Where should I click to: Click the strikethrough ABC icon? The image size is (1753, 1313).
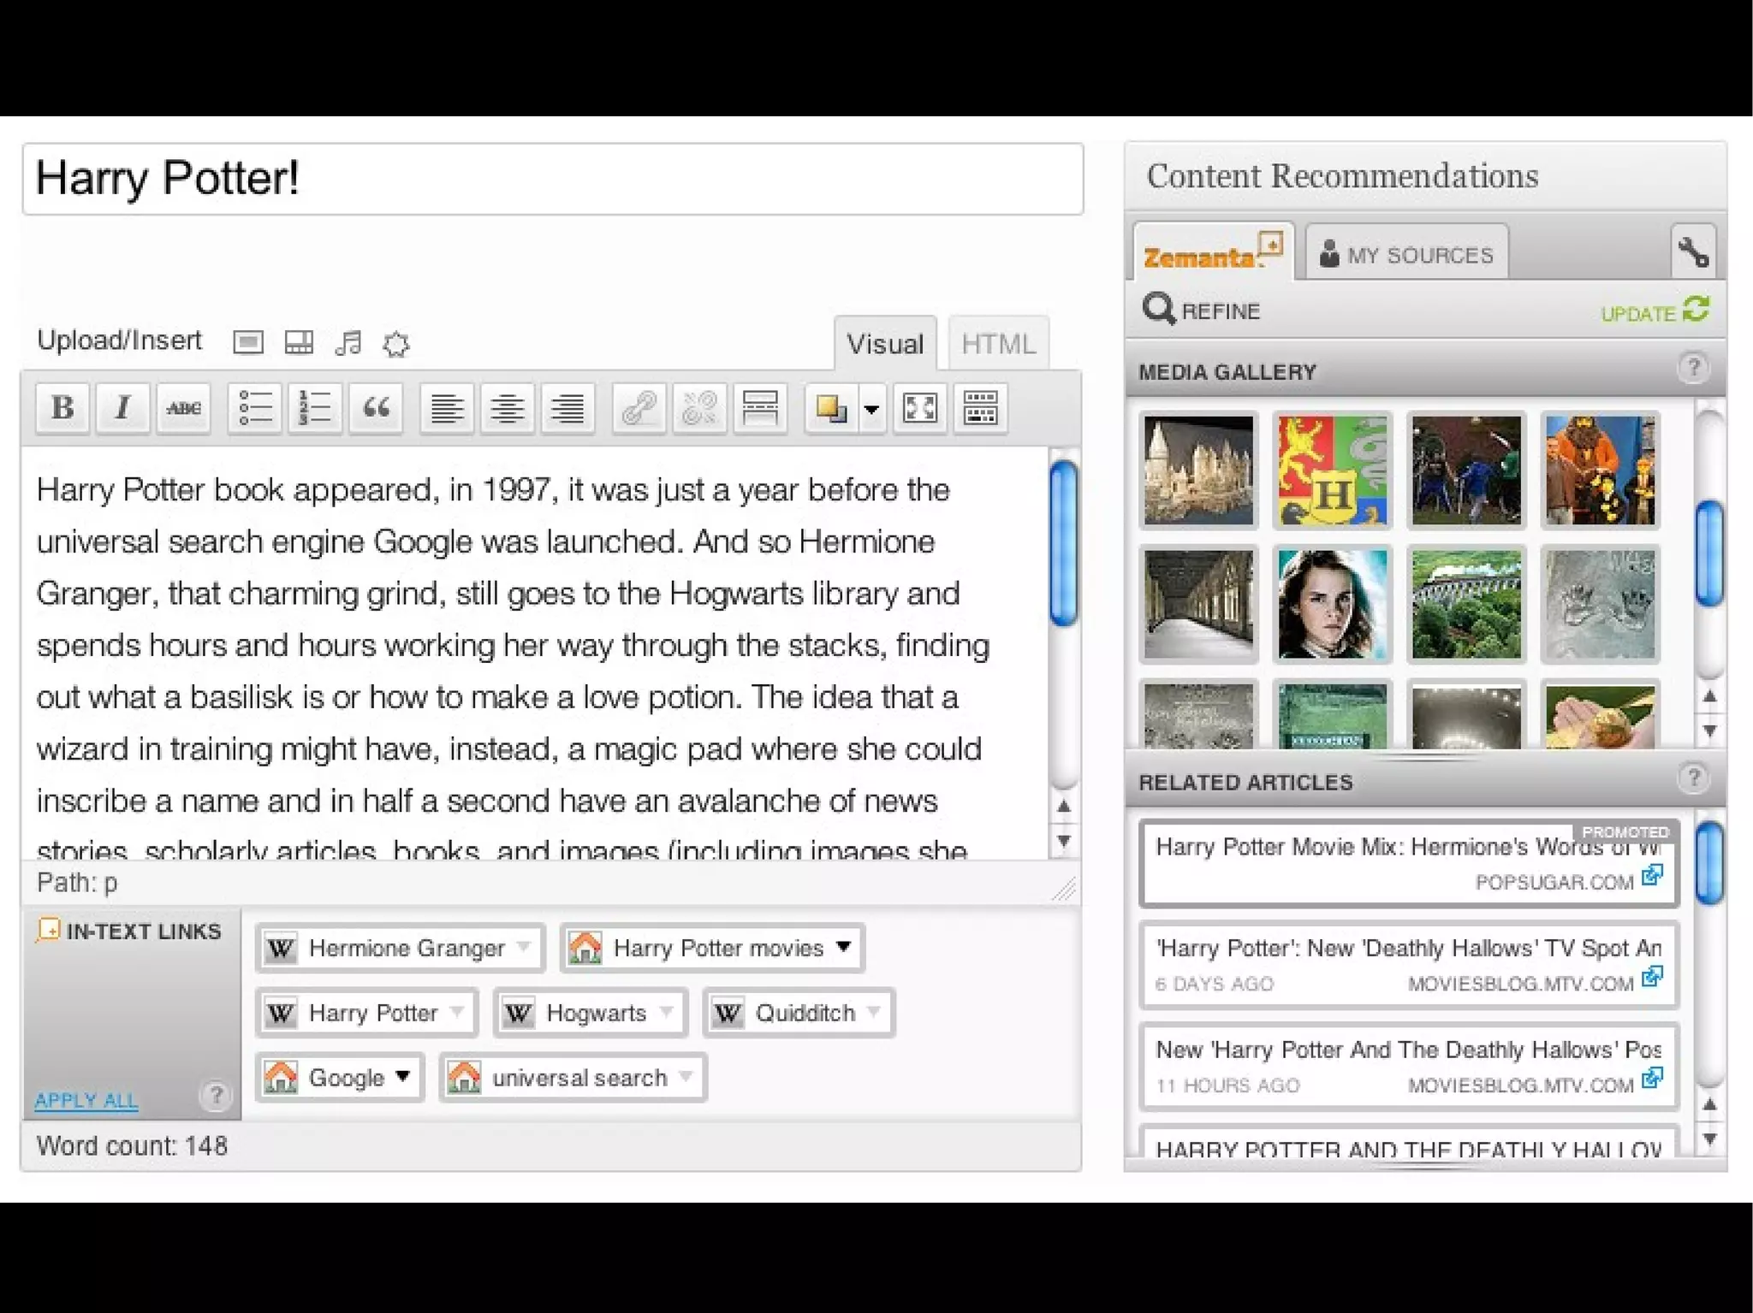pos(183,408)
